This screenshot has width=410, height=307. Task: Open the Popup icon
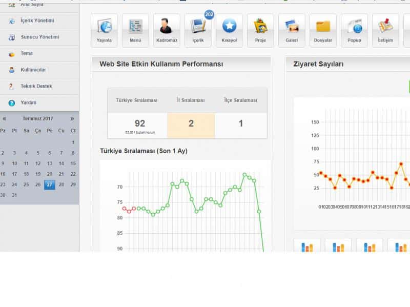354,30
